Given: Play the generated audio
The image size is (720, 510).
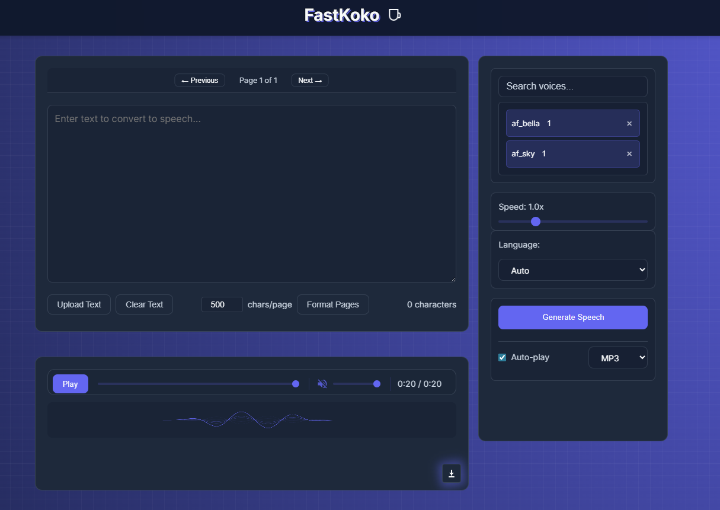Looking at the screenshot, I should click(71, 384).
